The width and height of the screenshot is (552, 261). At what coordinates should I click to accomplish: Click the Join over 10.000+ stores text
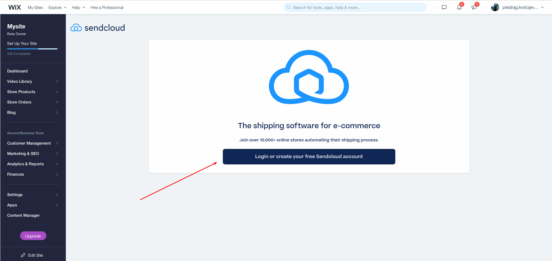click(x=309, y=140)
